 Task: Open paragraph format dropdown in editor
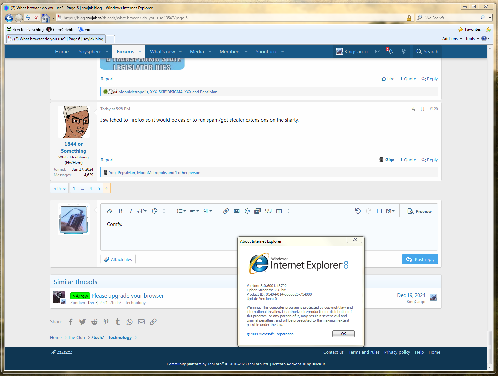pyautogui.click(x=208, y=211)
